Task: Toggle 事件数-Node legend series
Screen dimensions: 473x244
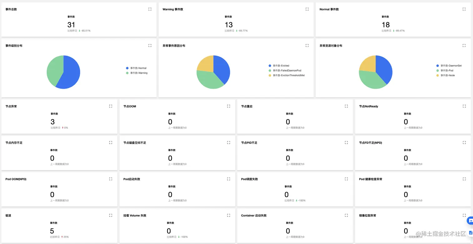Action: click(x=445, y=75)
